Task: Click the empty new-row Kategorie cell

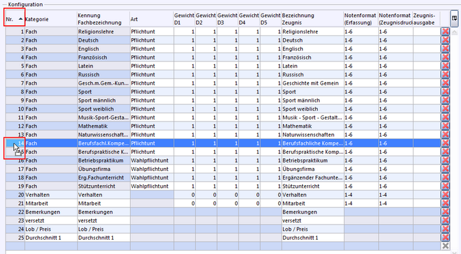Action: pos(51,246)
